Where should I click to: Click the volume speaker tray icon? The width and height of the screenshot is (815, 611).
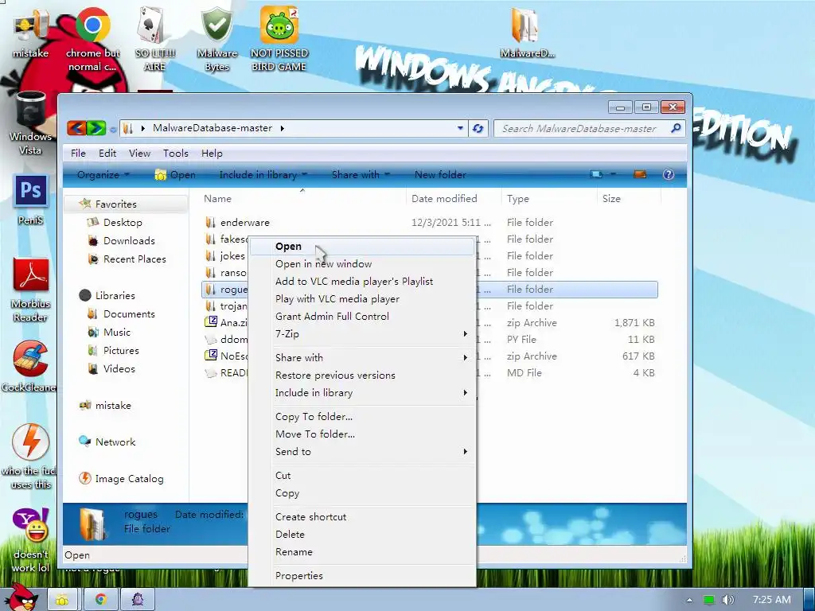point(728,600)
